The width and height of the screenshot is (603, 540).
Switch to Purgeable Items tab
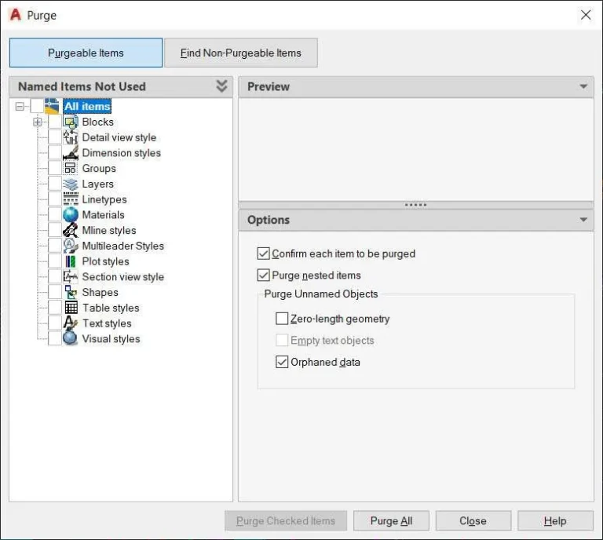click(86, 53)
